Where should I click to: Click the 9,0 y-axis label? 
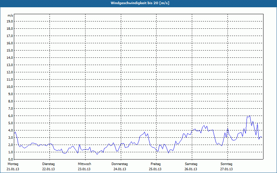(x=10, y=94)
